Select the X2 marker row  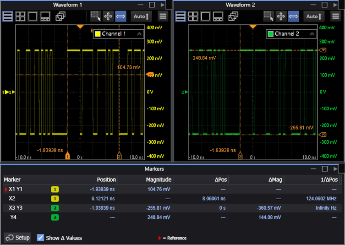(x=12, y=199)
